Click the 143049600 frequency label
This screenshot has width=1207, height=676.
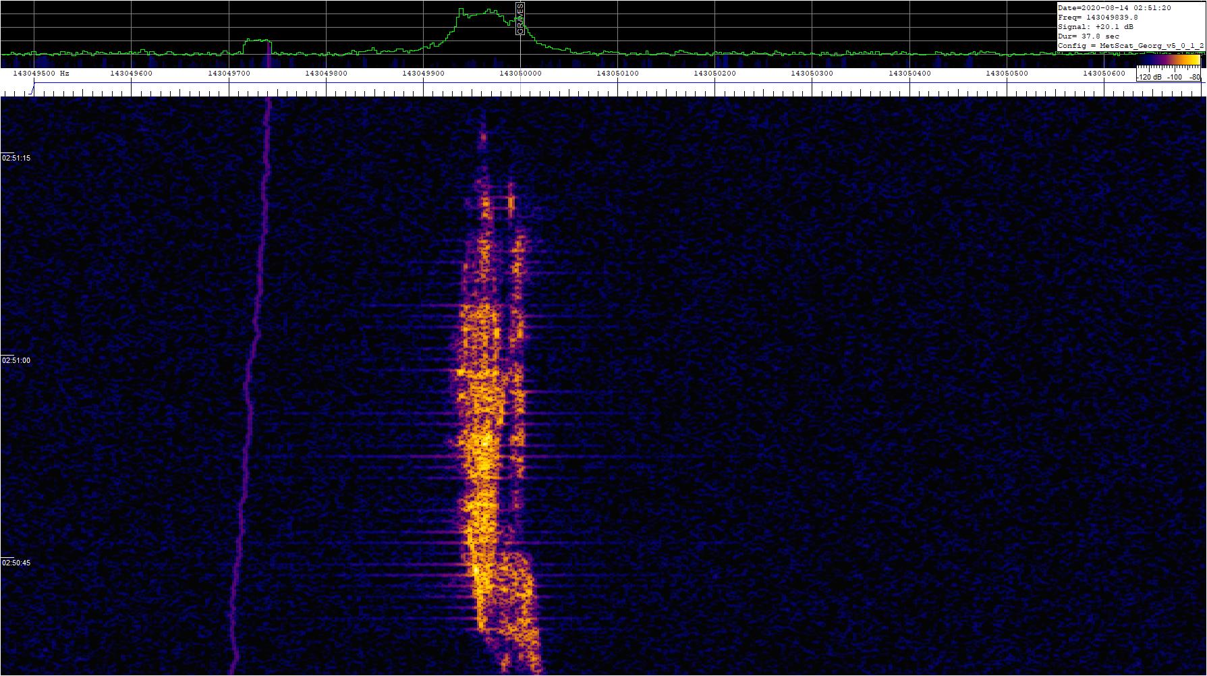coord(132,73)
